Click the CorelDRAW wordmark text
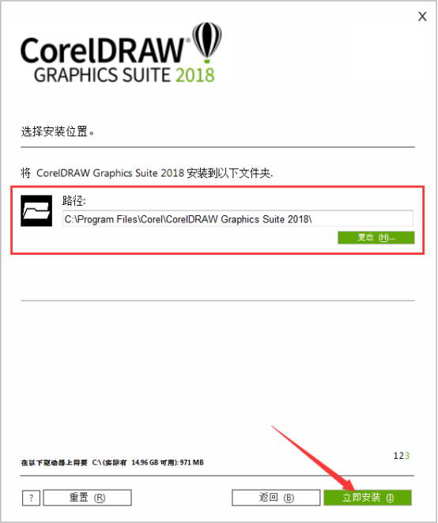The height and width of the screenshot is (523, 438). click(x=102, y=51)
